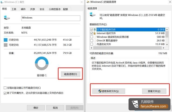Open the 安全 tab
The height and width of the screenshot is (112, 172).
[42, 9]
